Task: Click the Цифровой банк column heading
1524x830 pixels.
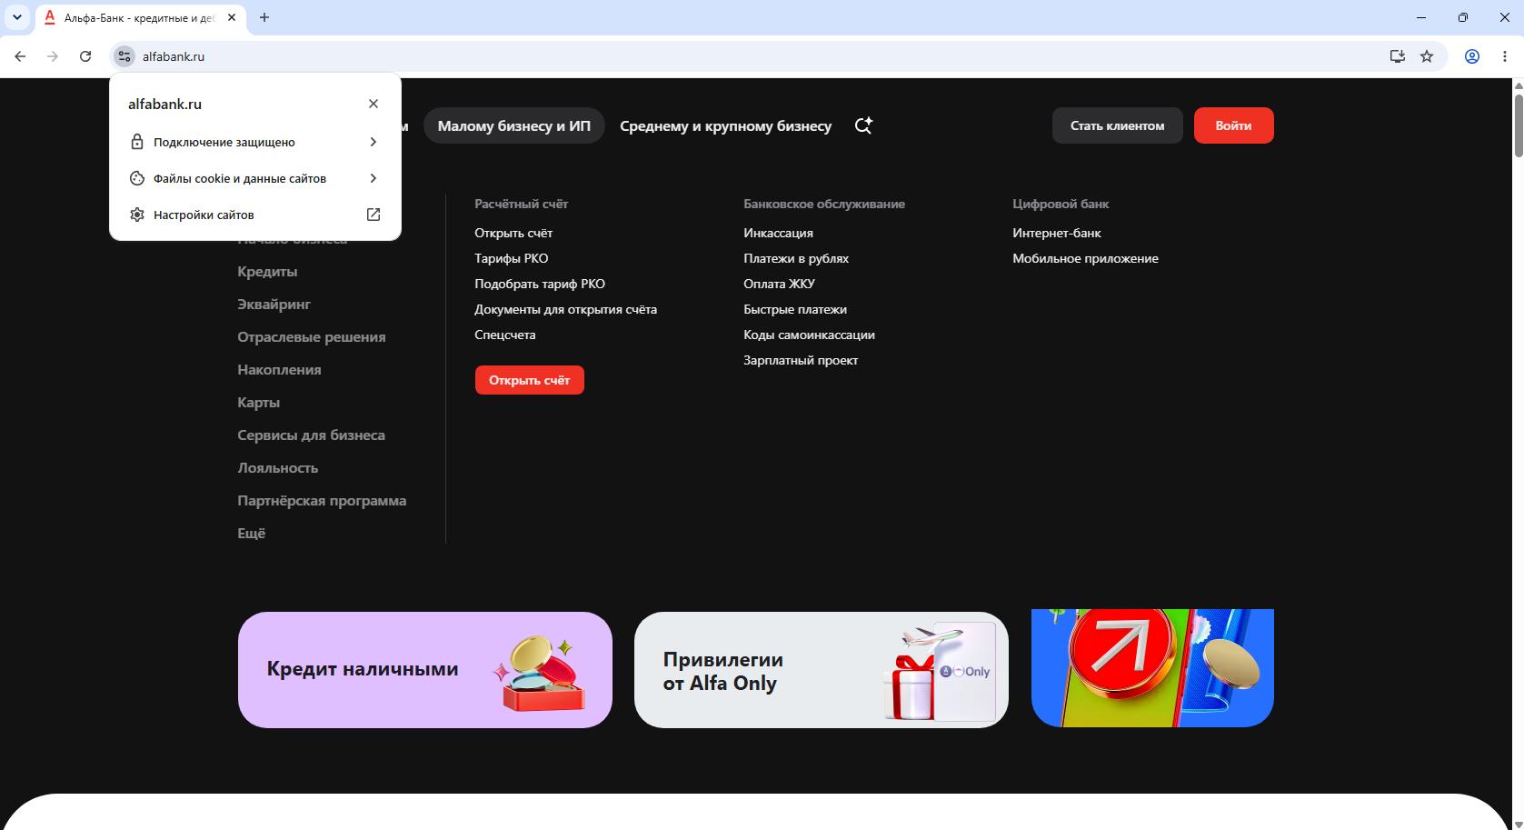Action: tap(1061, 204)
